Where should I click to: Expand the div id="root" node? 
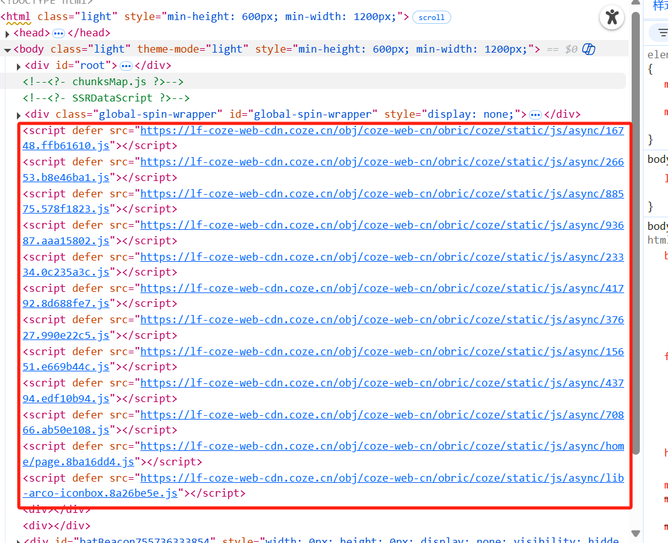tap(18, 66)
